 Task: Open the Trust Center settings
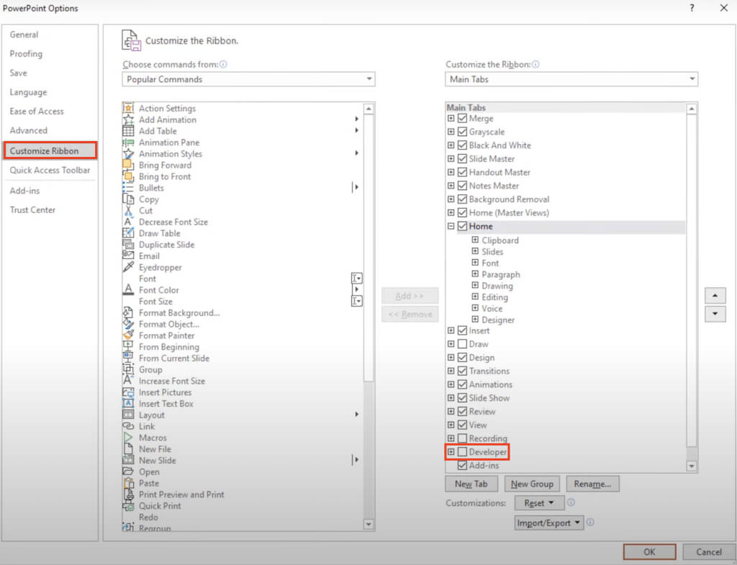point(32,209)
